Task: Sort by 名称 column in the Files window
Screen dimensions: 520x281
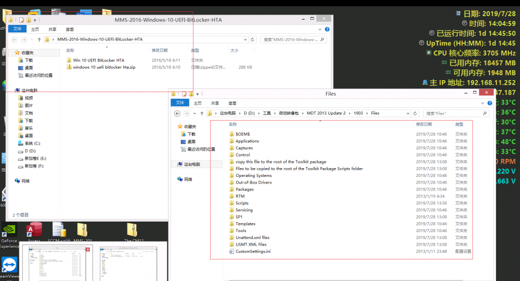Action: click(x=233, y=124)
